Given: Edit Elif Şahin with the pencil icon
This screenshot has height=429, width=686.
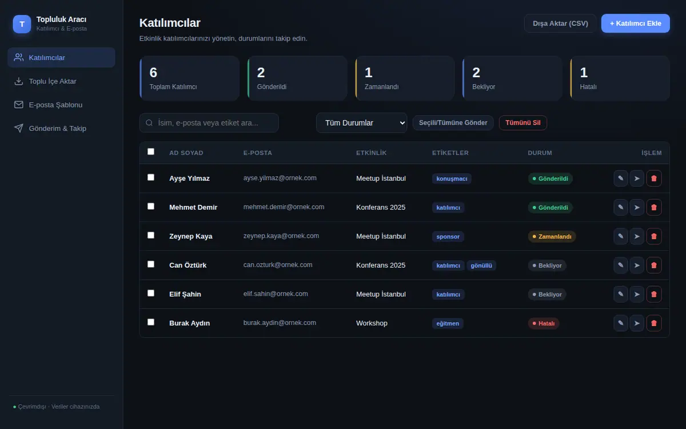Looking at the screenshot, I should coord(621,294).
